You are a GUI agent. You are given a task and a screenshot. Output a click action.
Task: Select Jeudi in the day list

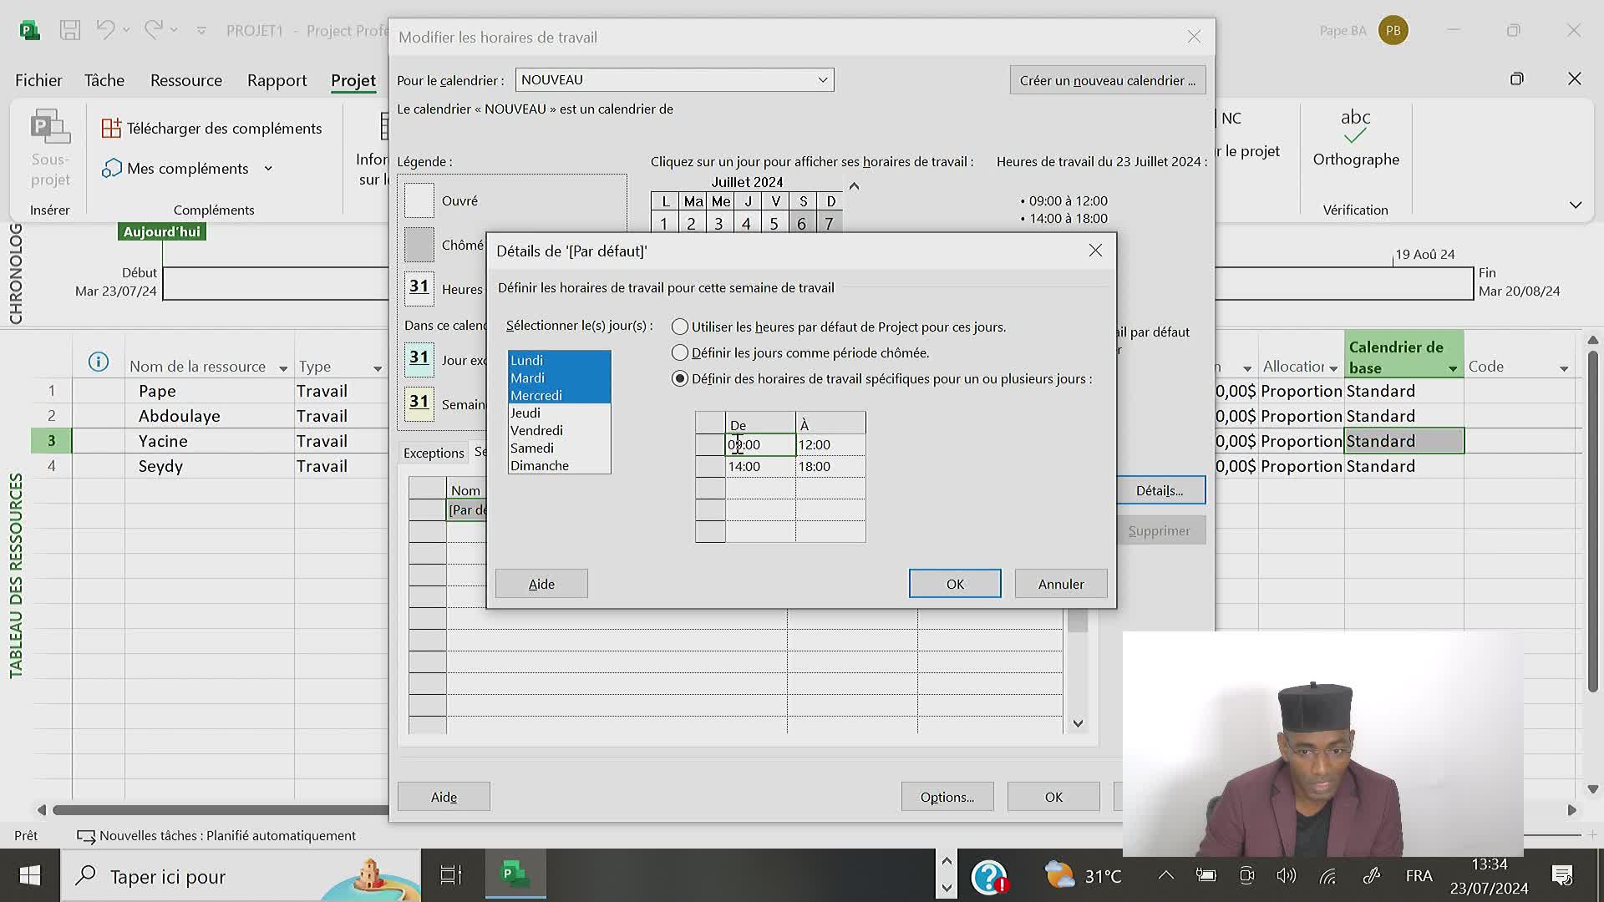tap(559, 413)
